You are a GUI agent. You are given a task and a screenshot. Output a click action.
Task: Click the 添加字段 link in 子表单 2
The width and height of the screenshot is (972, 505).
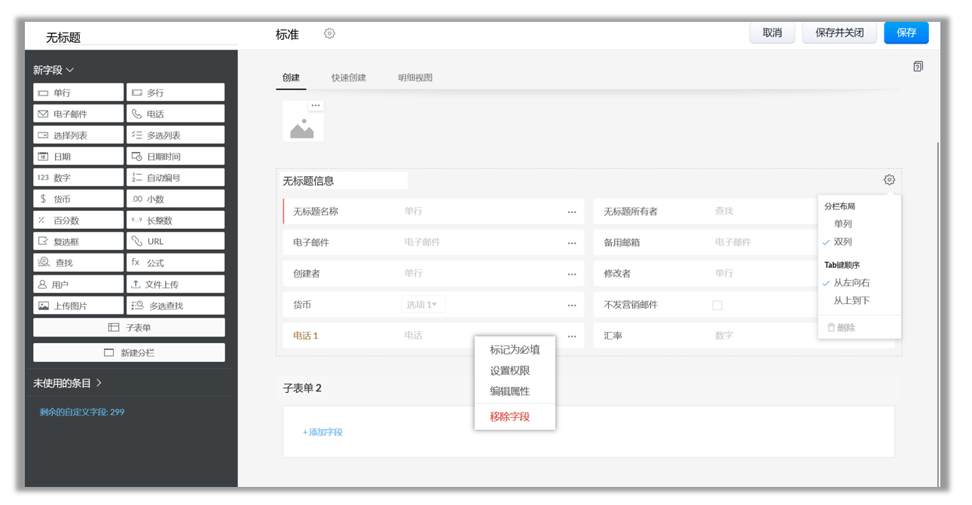[322, 432]
